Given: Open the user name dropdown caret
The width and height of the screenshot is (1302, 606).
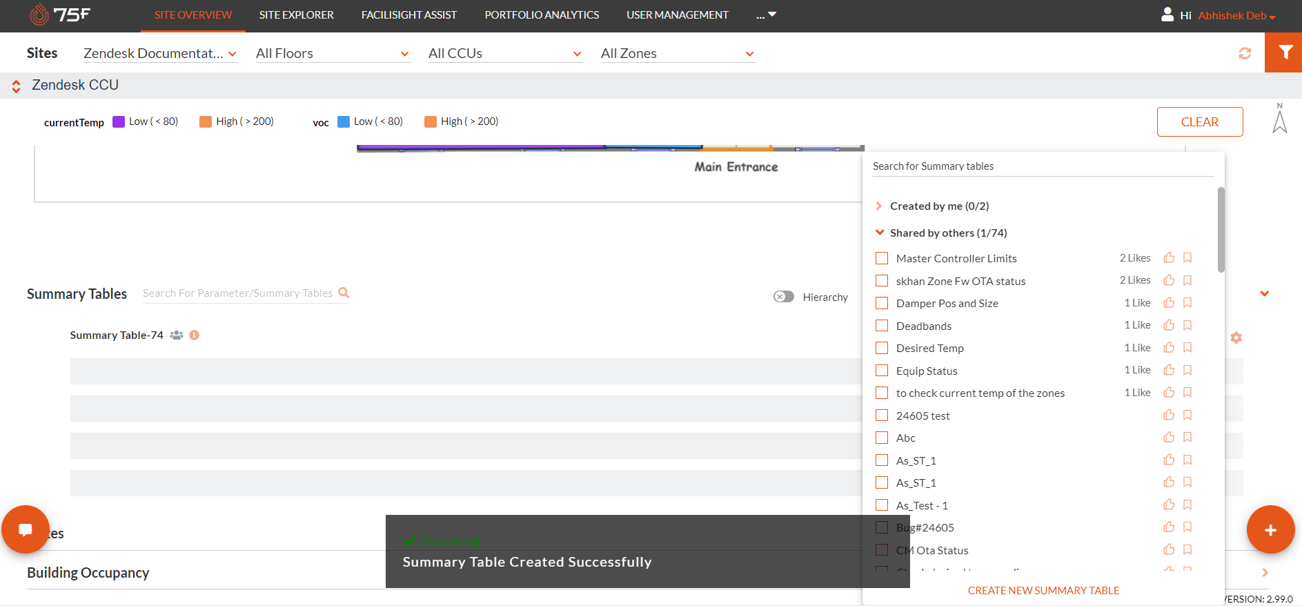Looking at the screenshot, I should [1272, 17].
